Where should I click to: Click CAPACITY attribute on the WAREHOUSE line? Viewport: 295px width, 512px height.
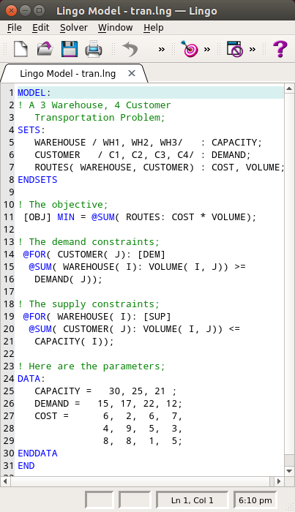(234, 143)
